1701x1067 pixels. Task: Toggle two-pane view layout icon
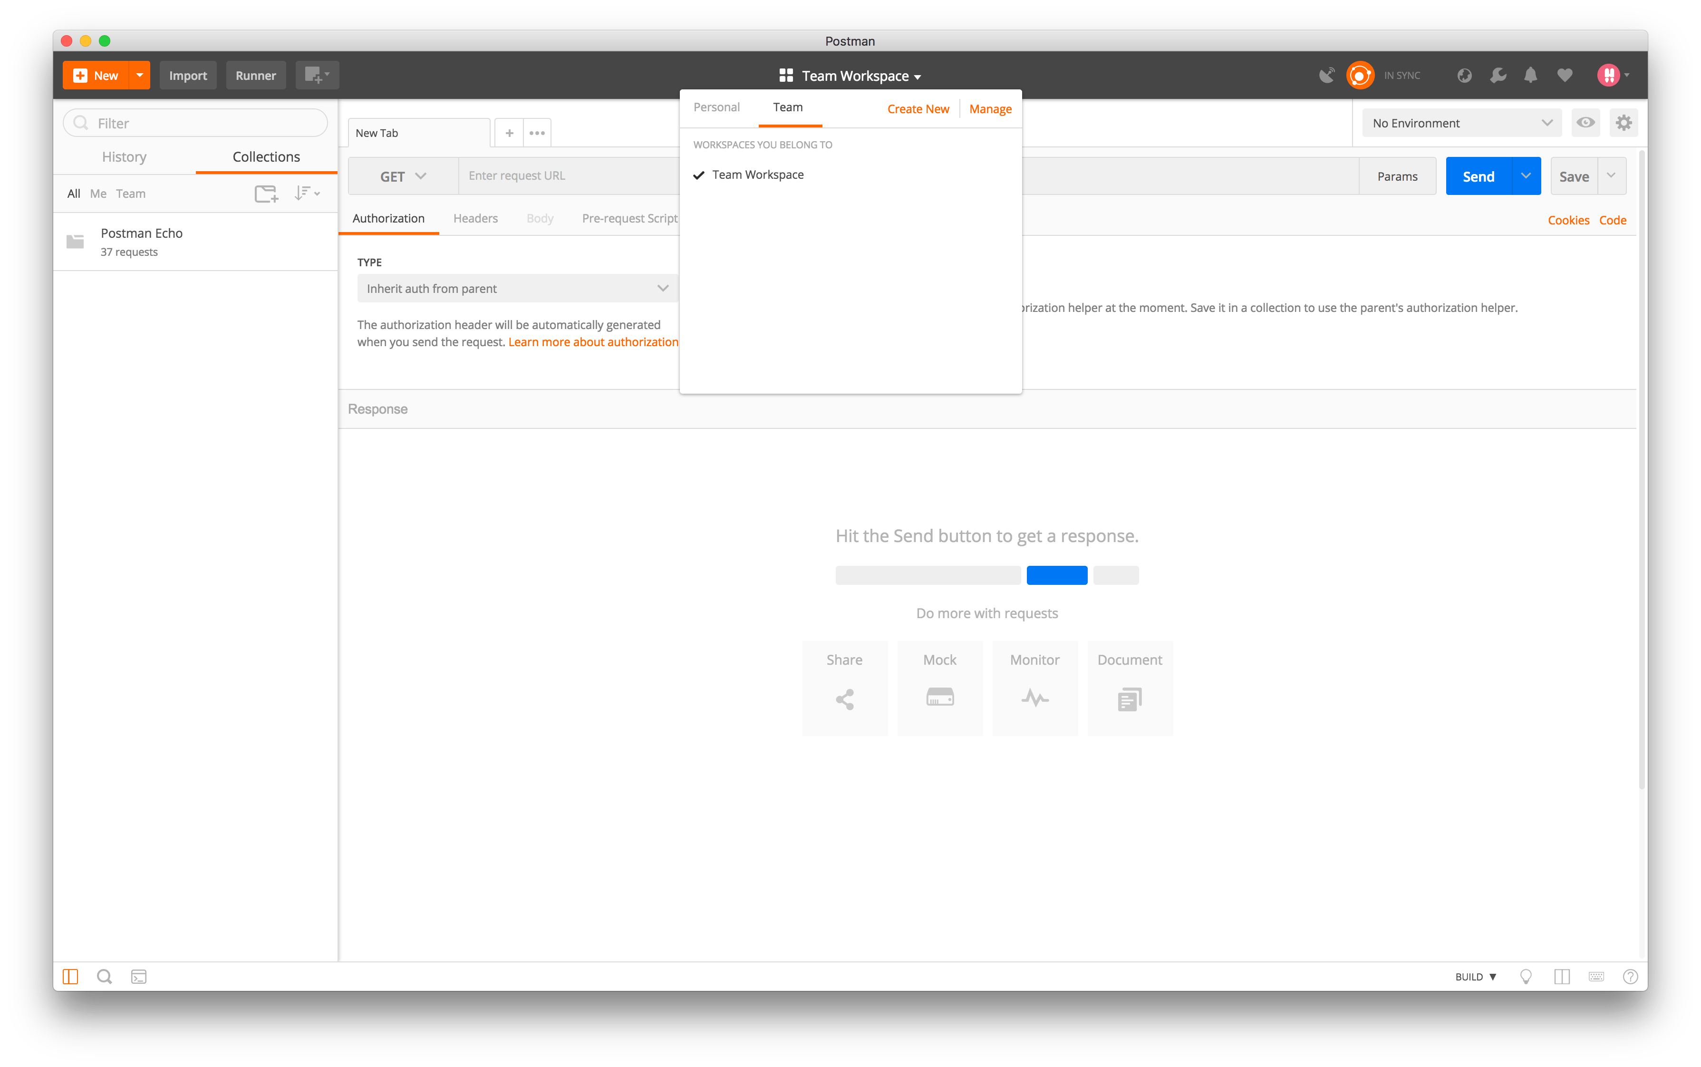click(1562, 977)
